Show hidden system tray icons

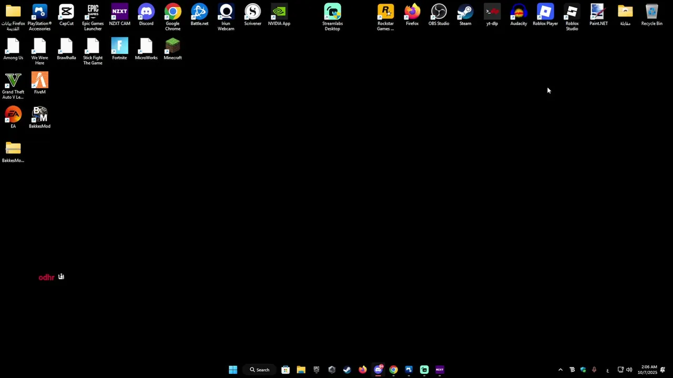[x=560, y=370]
